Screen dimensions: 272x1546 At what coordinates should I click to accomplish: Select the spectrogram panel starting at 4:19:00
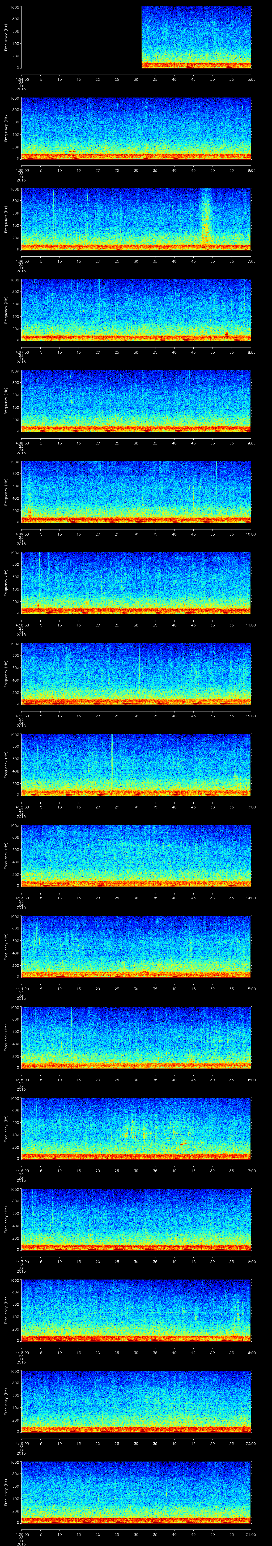coord(136,1401)
